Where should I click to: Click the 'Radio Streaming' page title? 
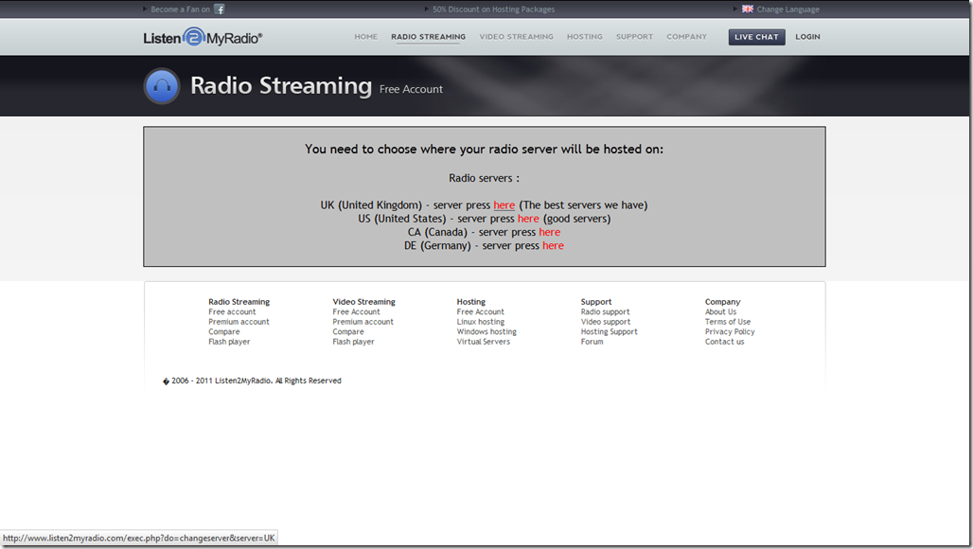click(x=281, y=85)
